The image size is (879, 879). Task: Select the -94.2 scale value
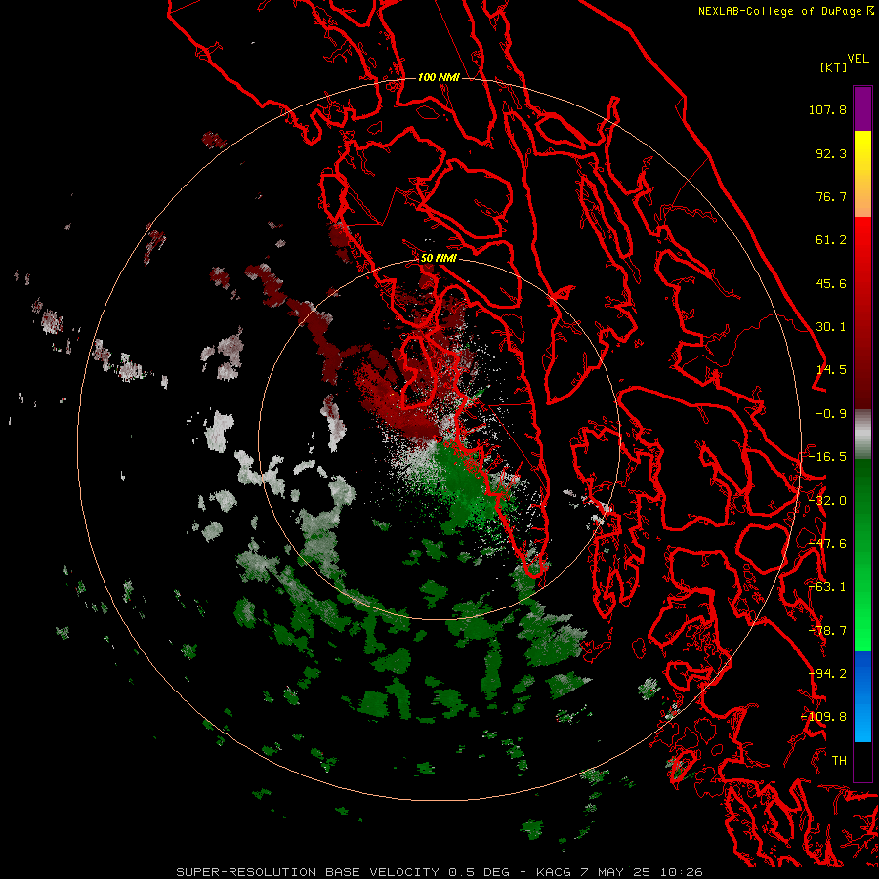[827, 674]
